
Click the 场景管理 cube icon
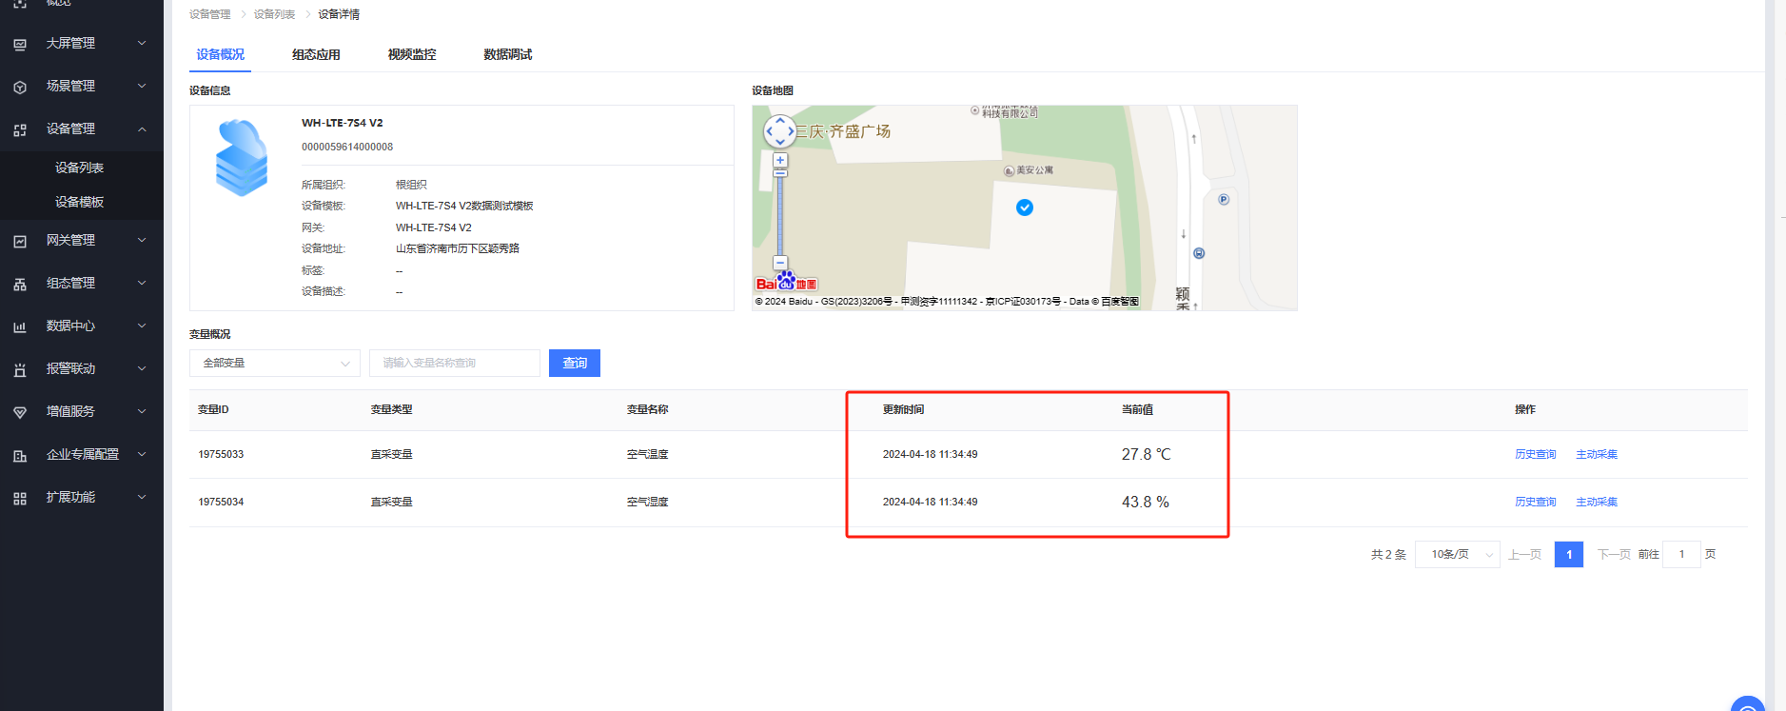[20, 87]
